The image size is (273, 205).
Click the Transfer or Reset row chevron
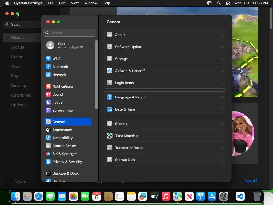(x=222, y=148)
